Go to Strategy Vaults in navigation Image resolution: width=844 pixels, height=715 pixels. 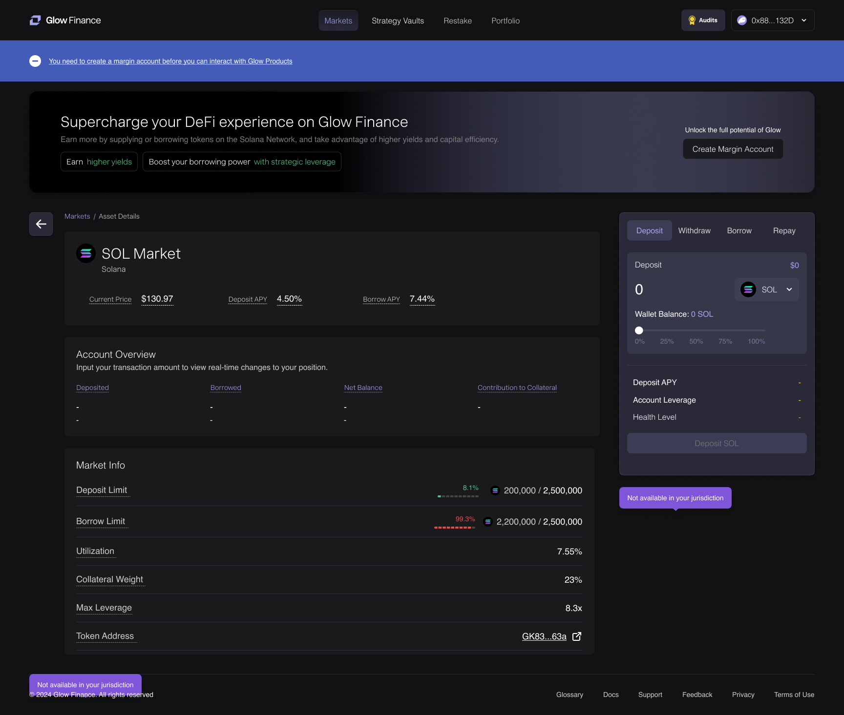tap(398, 20)
